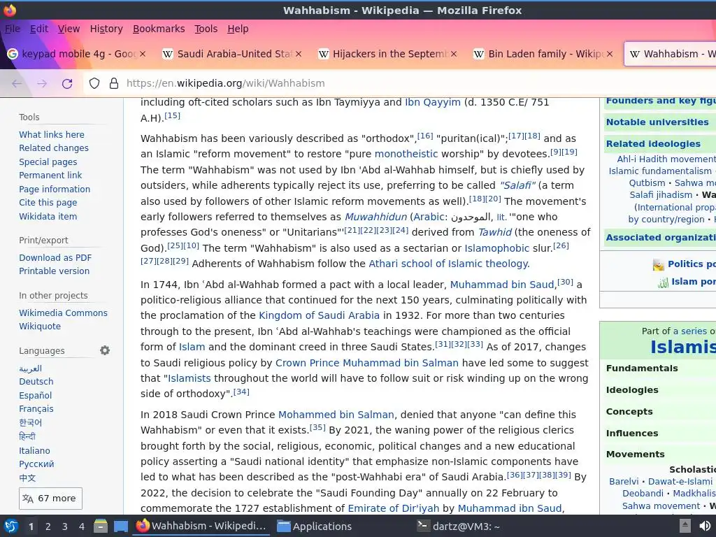Open the taskbar start menu icon
This screenshot has width=716, height=537.
pos(10,526)
